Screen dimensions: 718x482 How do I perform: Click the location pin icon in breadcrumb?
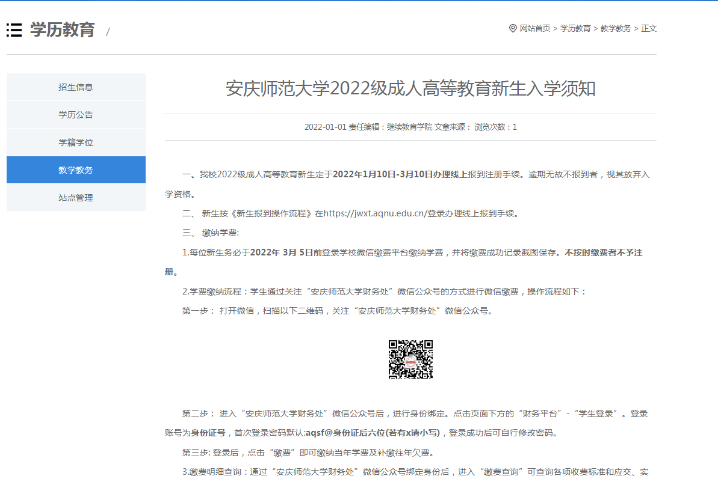(x=513, y=28)
